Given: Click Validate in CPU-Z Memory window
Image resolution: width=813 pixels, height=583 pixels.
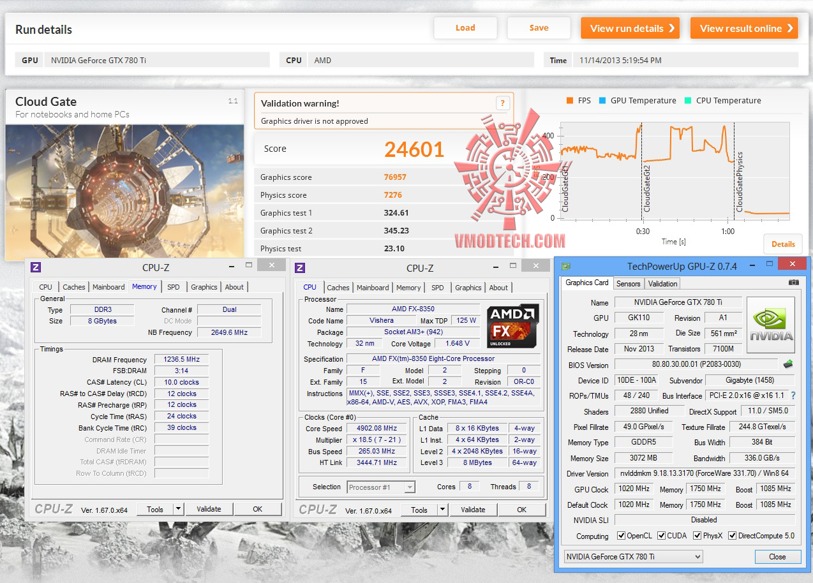Looking at the screenshot, I should pyautogui.click(x=209, y=509).
